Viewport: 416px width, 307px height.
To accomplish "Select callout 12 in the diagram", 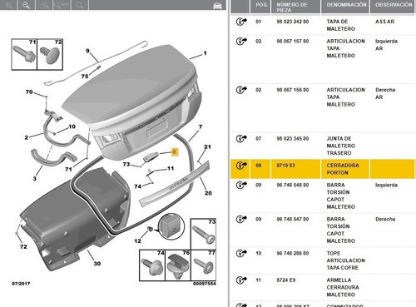I will [137, 240].
